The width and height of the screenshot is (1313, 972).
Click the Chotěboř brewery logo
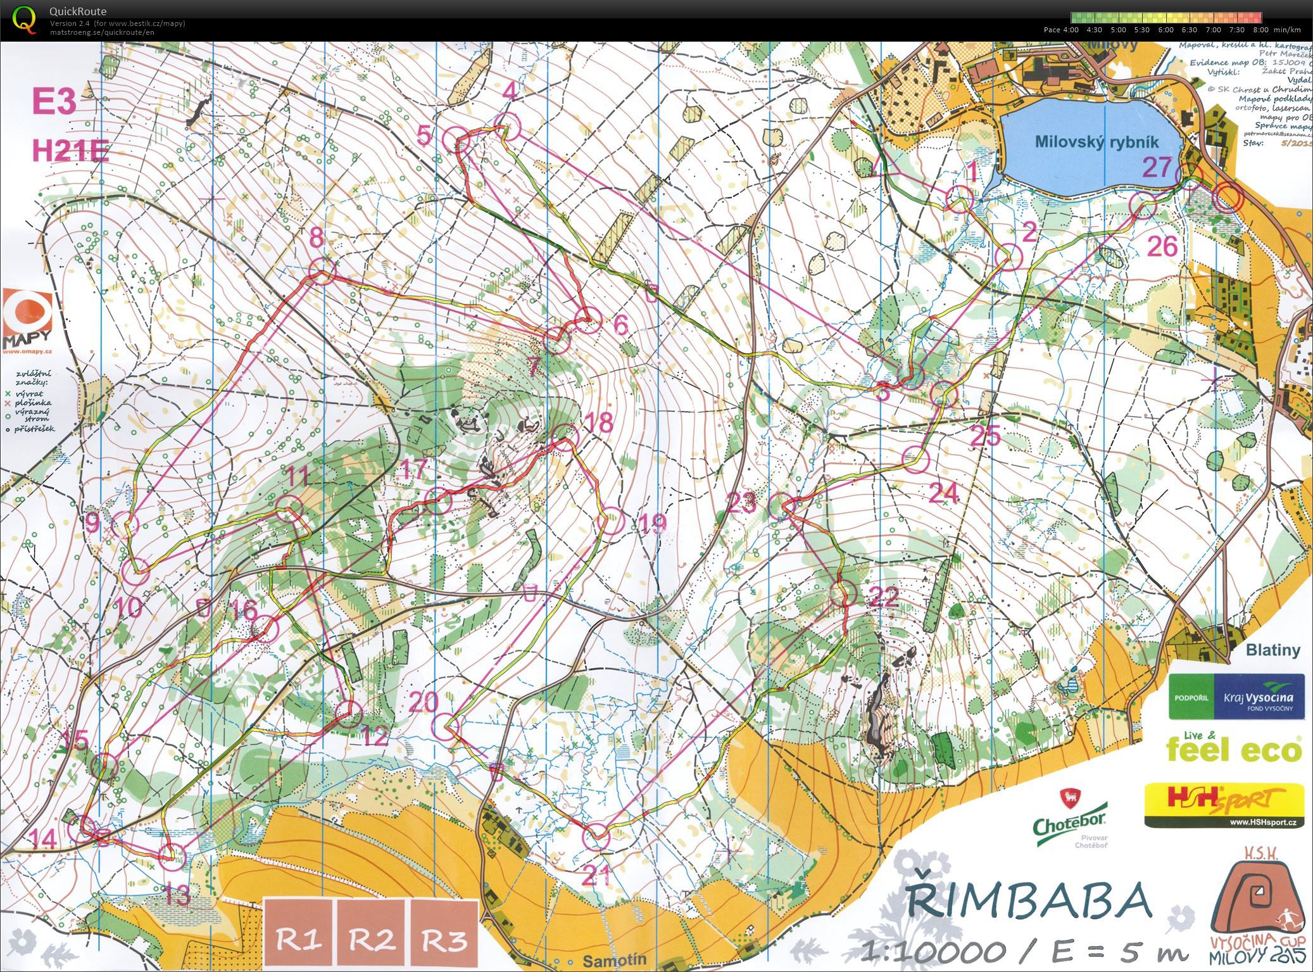pyautogui.click(x=1070, y=817)
